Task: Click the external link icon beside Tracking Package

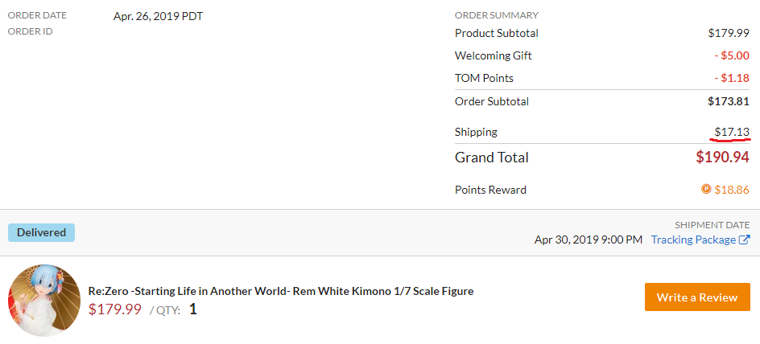Action: coord(744,240)
